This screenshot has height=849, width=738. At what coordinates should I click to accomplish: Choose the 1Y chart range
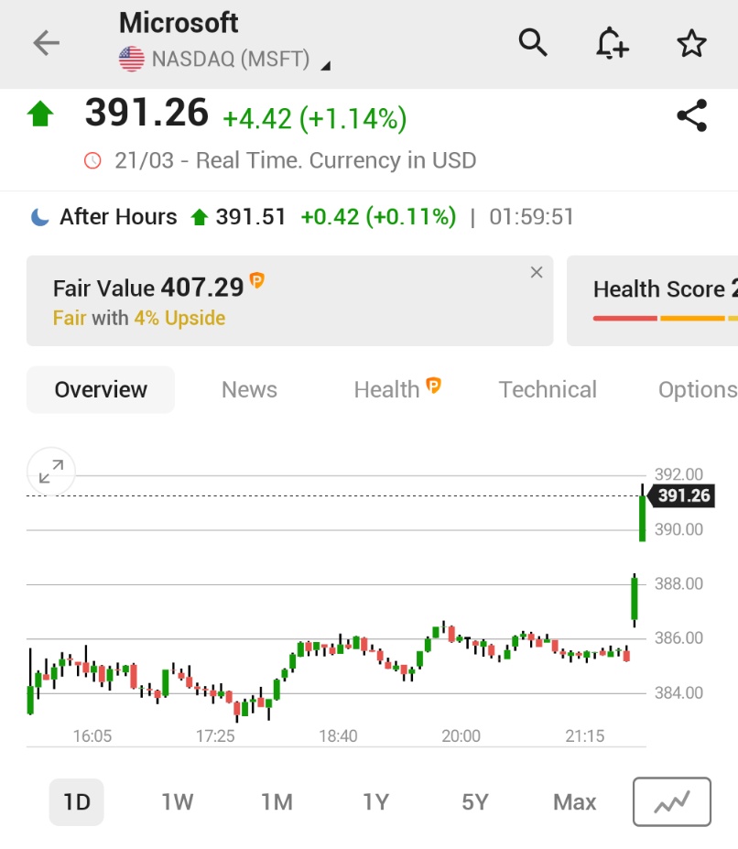point(375,802)
